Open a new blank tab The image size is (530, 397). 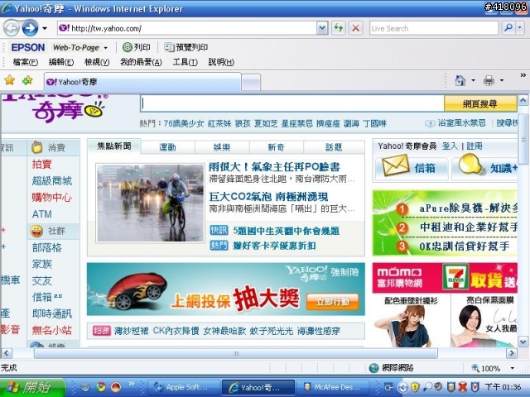(x=251, y=83)
